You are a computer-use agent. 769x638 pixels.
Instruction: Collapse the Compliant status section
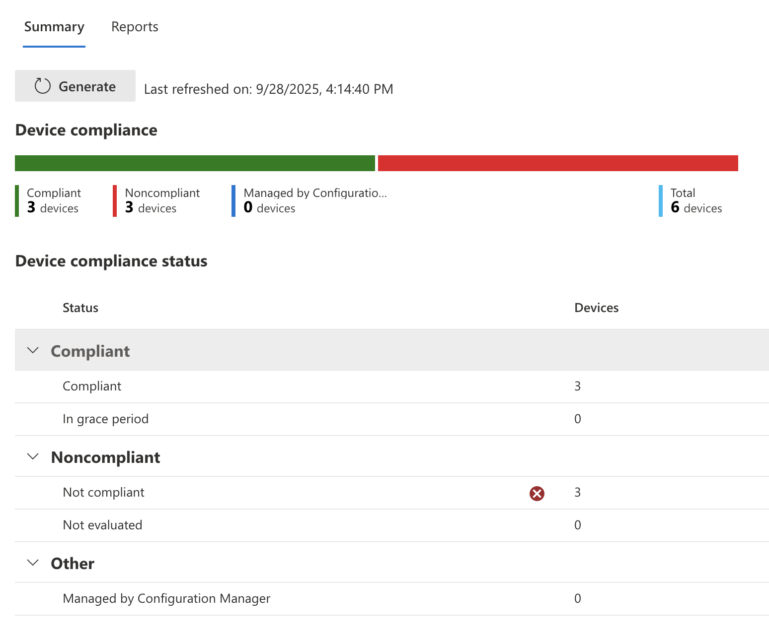(x=33, y=350)
